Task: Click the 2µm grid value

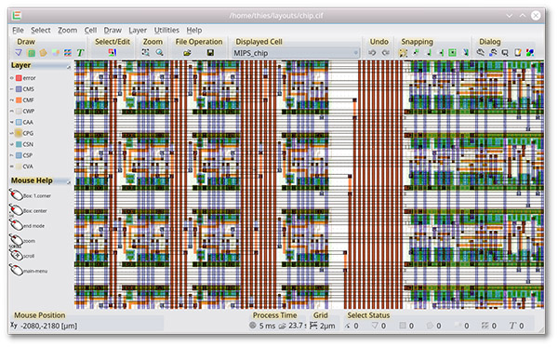Action: click(327, 326)
